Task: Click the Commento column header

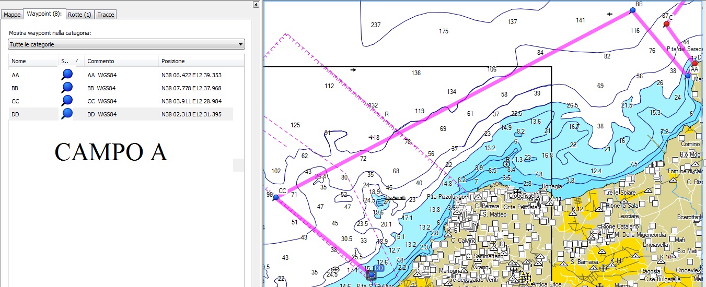Action: (x=120, y=61)
